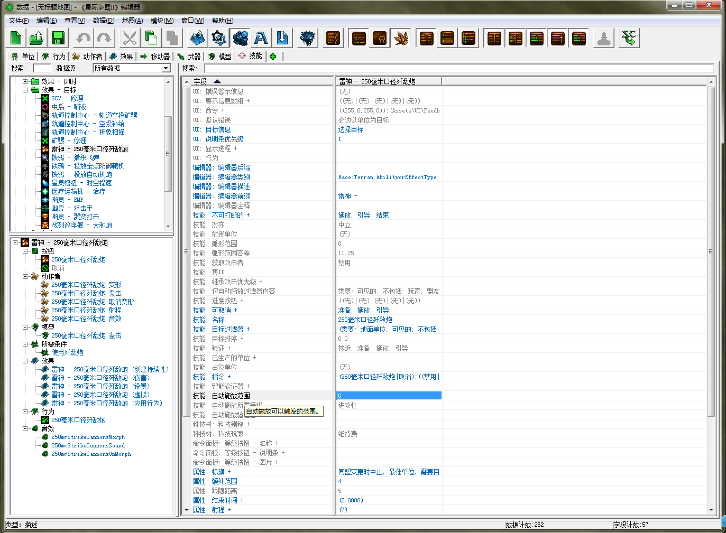Select the 技能: 目标过滤器 field row

pos(262,329)
